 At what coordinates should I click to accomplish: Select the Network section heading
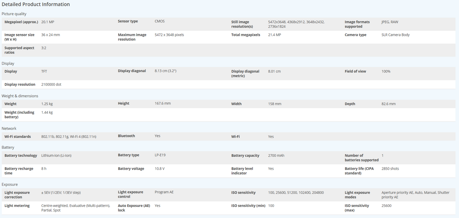(x=9, y=128)
